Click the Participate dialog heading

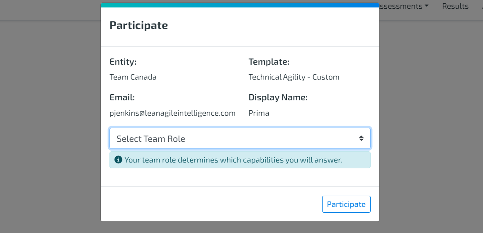[138, 25]
